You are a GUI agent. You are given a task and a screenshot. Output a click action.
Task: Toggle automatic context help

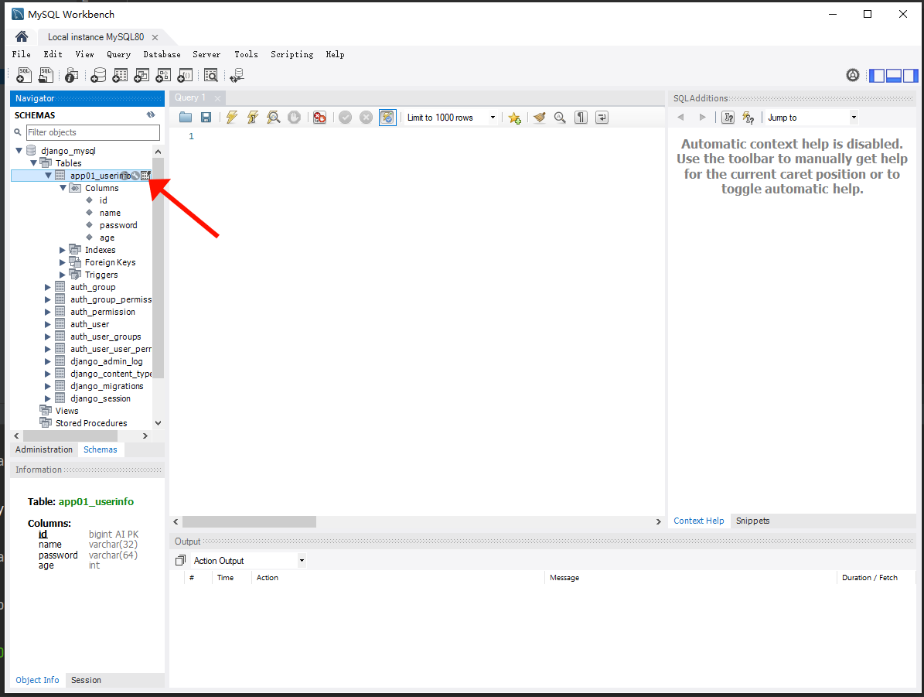coord(748,118)
